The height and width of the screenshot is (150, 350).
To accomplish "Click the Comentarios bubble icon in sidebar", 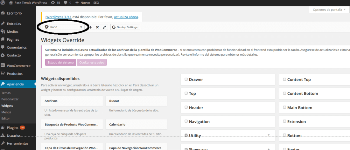I will click(3, 47).
